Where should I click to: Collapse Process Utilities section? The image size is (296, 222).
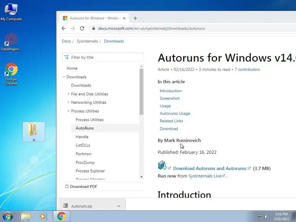69,111
